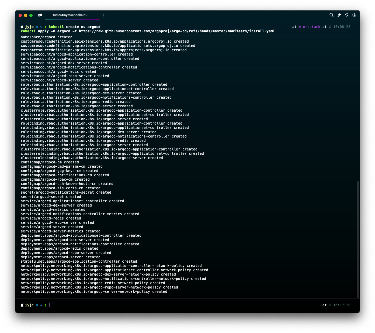Click 'statefulset.apps/argocd-application-controller created' line

(79, 262)
